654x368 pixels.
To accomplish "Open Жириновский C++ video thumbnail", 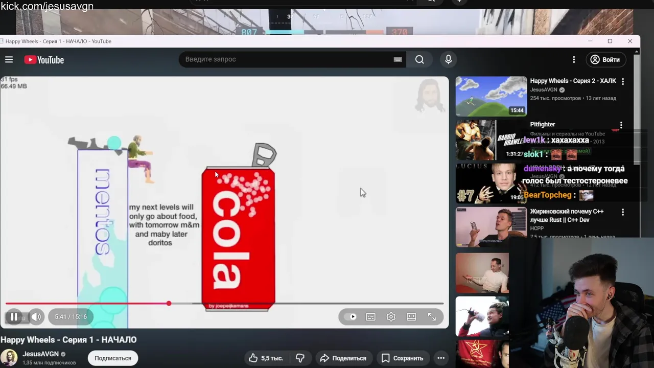I will click(x=491, y=227).
